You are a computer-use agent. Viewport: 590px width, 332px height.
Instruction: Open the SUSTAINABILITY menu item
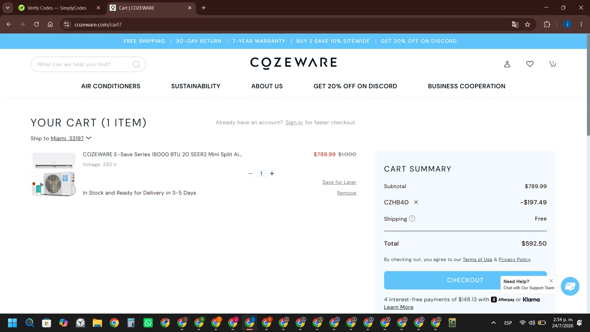[x=195, y=86]
